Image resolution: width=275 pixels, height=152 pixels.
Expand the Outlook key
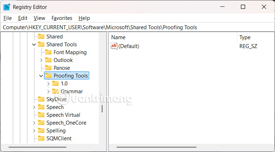(41, 60)
